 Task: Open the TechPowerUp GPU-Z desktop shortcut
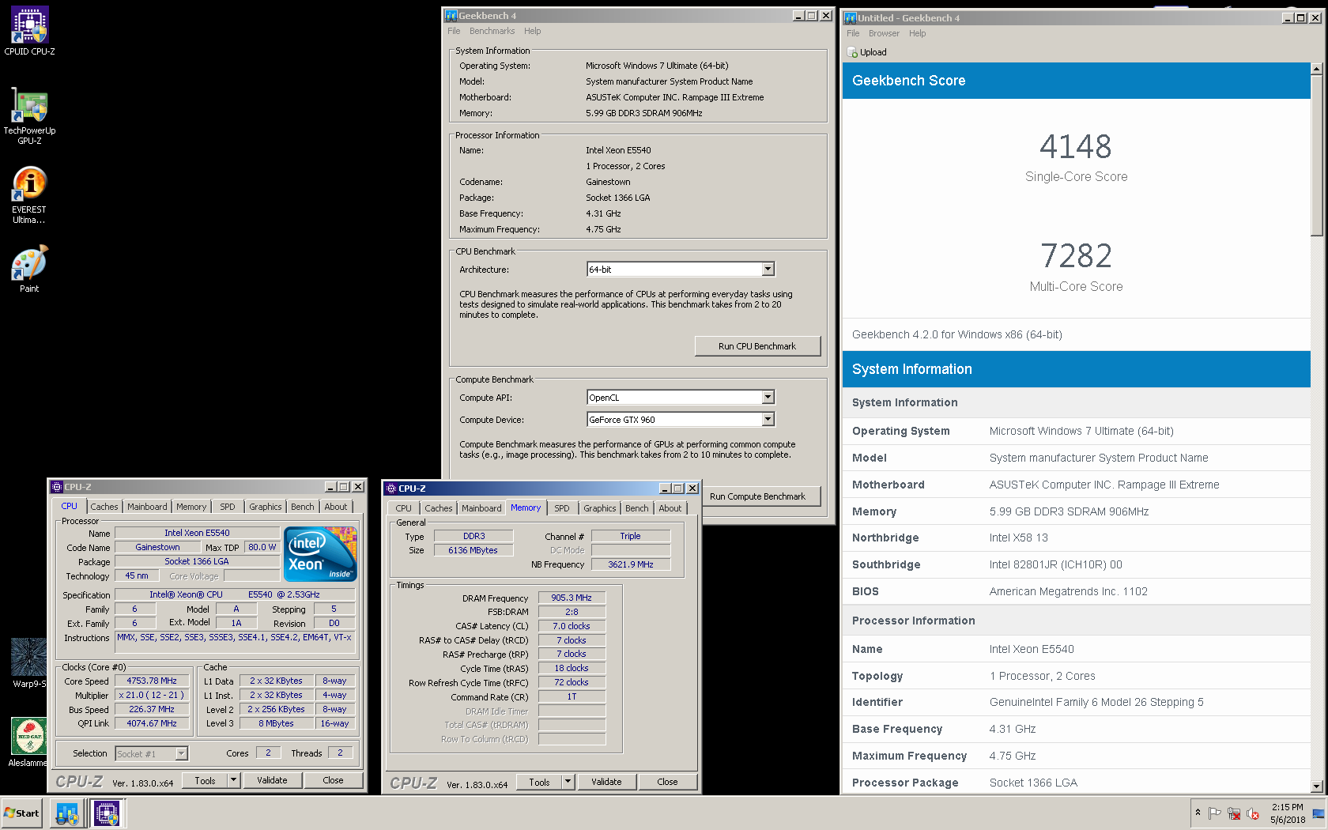pyautogui.click(x=29, y=116)
